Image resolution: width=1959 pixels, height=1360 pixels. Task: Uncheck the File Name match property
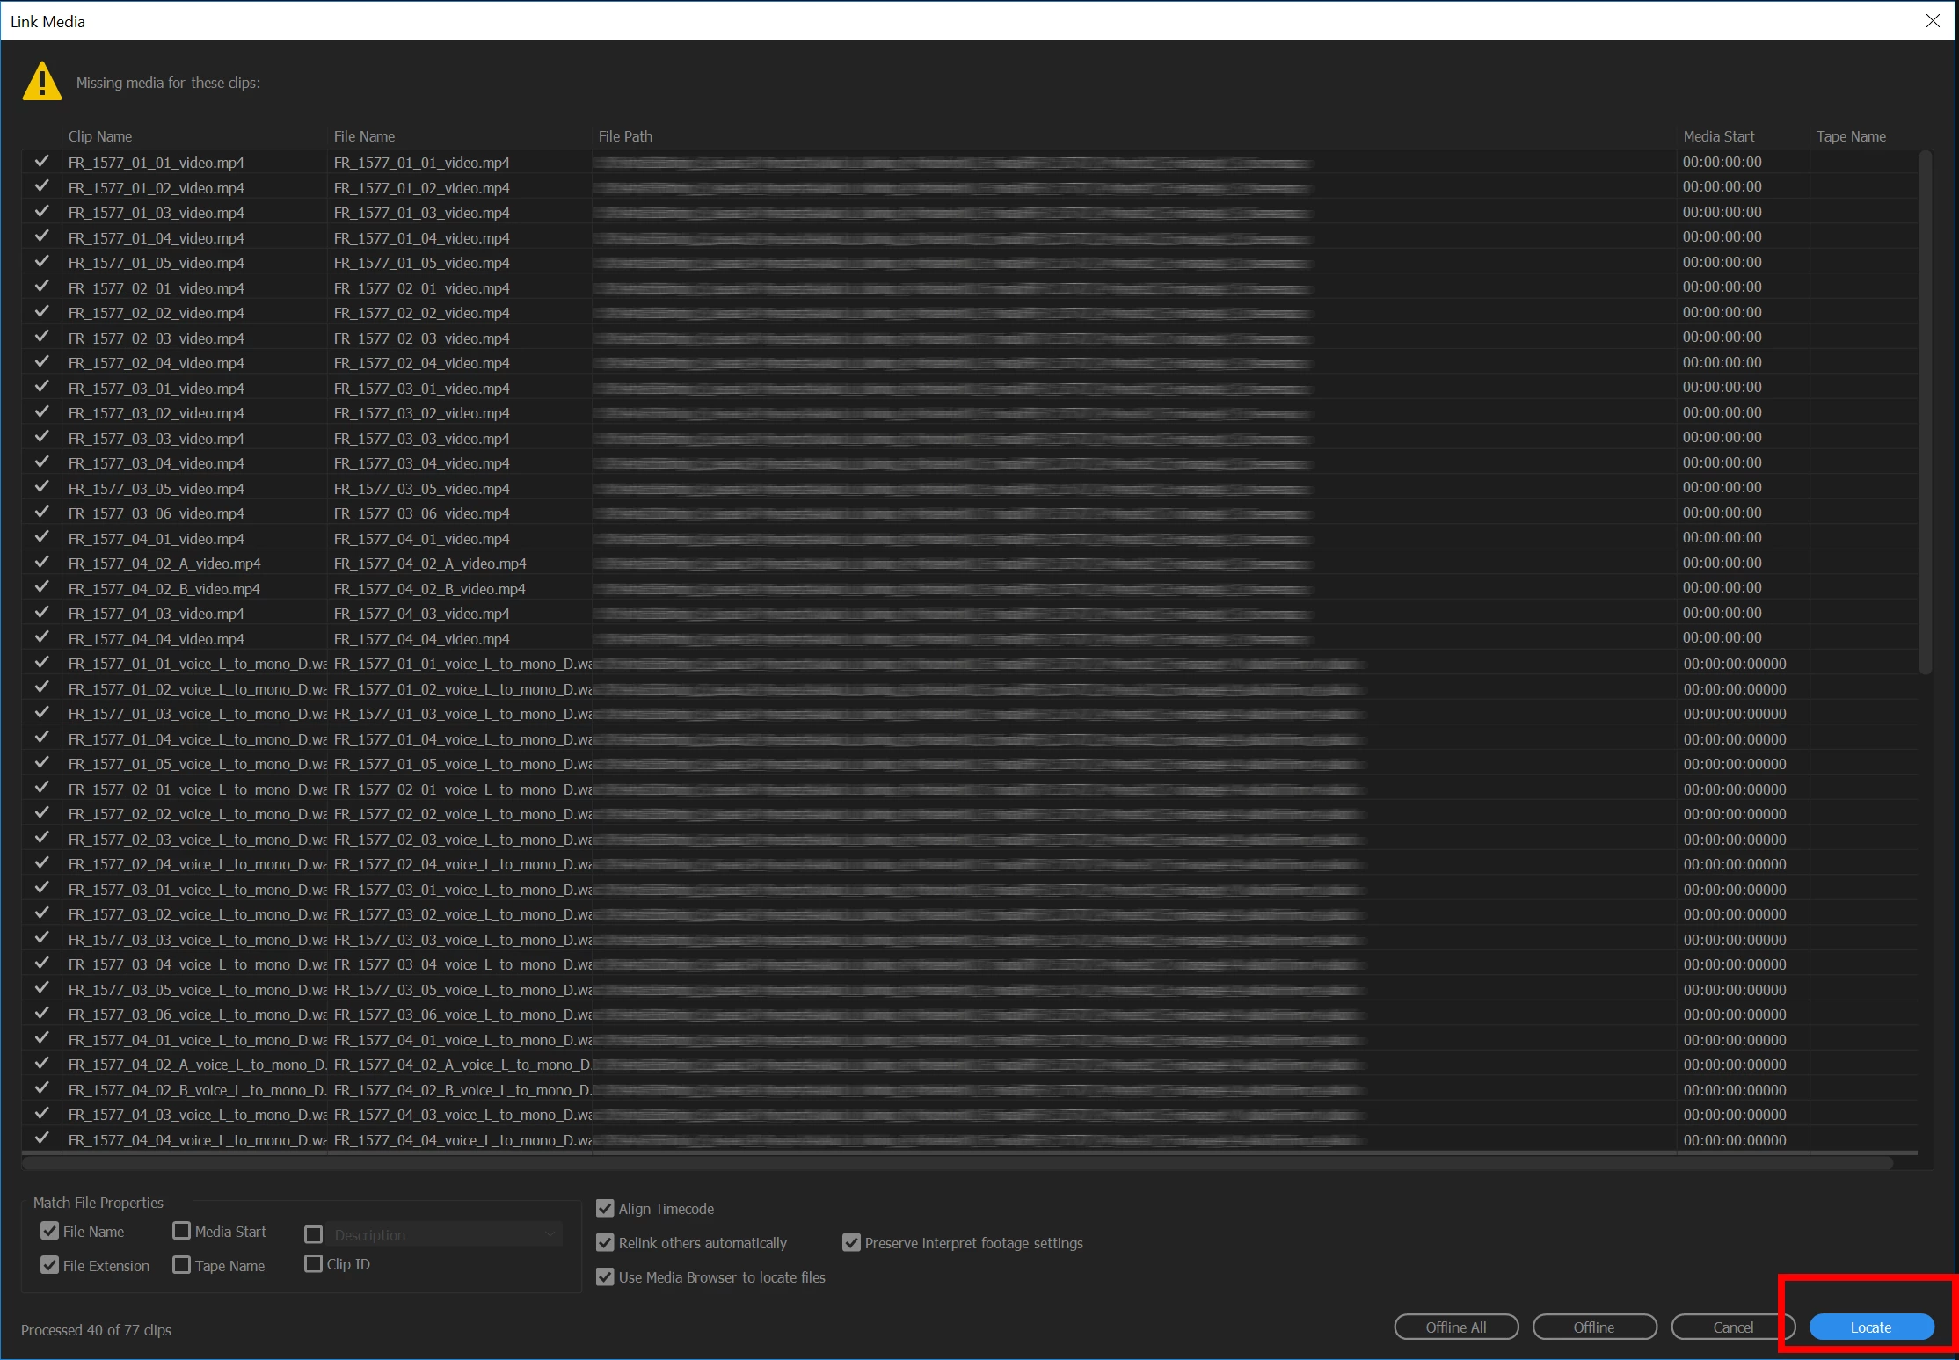click(50, 1231)
